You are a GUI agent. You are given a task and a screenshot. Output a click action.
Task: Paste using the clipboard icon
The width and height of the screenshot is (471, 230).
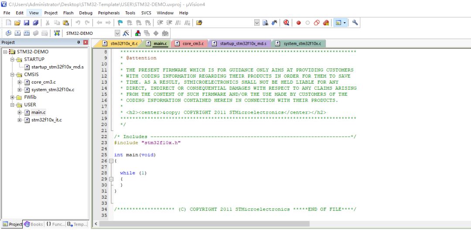[x=66, y=23]
